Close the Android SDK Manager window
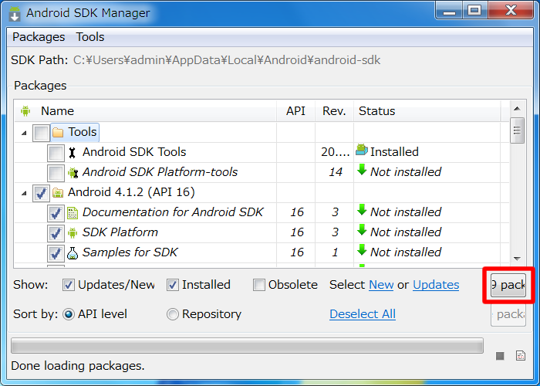 (x=511, y=11)
